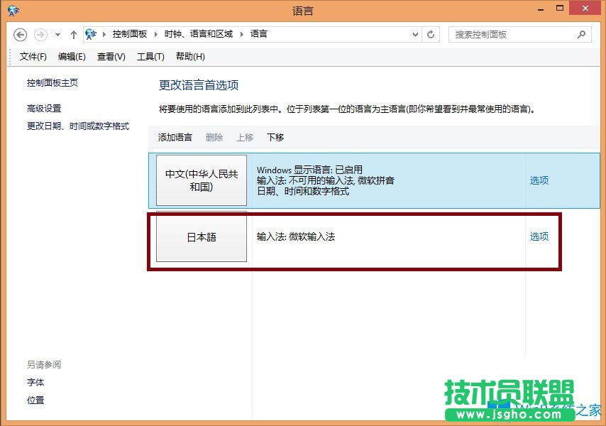Open the 文件 menu
606x426 pixels.
[31, 57]
